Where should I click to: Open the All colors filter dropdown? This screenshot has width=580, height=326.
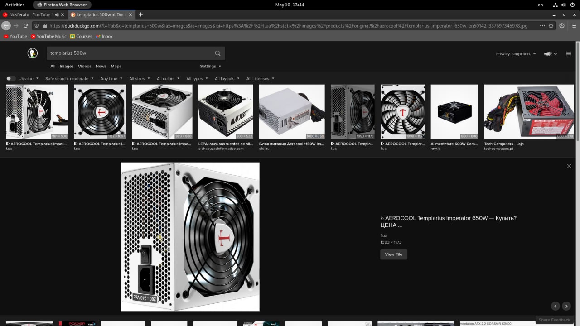(168, 79)
